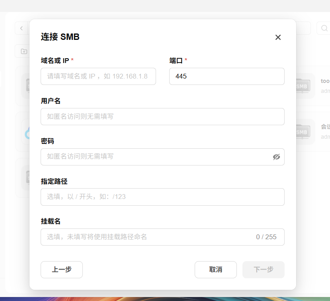
Task: Click the 挂载名 input field
Action: (163, 237)
